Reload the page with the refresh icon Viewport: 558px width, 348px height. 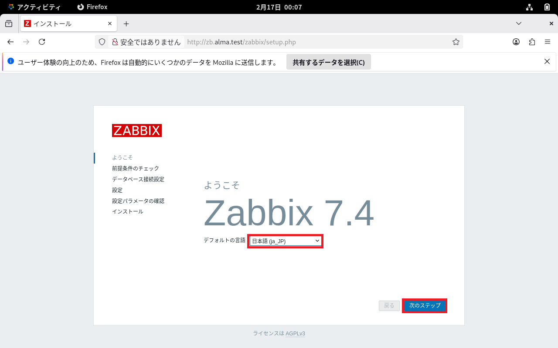coord(42,42)
